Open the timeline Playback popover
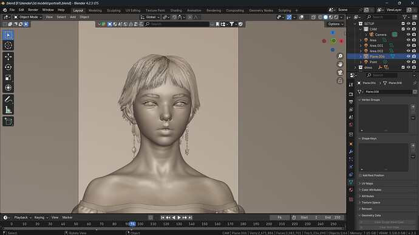 pyautogui.click(x=22, y=217)
